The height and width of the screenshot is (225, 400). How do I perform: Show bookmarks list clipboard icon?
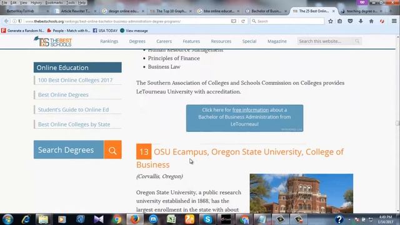pos(340,21)
